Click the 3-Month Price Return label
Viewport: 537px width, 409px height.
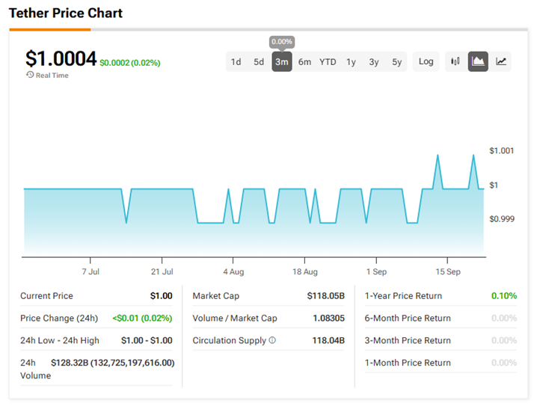coord(408,340)
